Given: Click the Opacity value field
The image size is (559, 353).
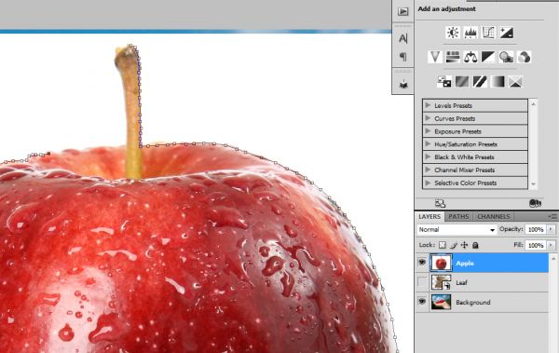Looking at the screenshot, I should pyautogui.click(x=536, y=229).
